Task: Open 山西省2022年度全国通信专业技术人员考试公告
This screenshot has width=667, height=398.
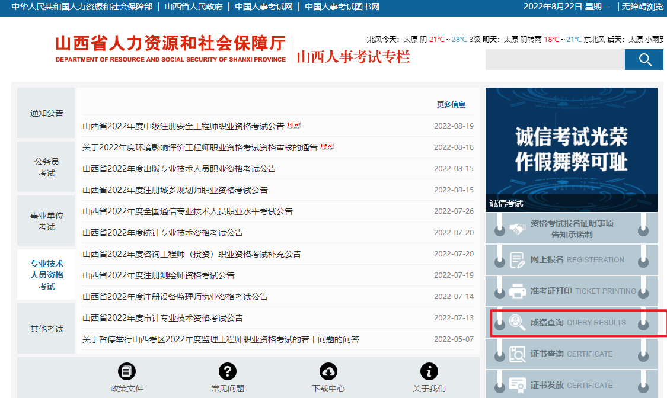Action: (187, 211)
